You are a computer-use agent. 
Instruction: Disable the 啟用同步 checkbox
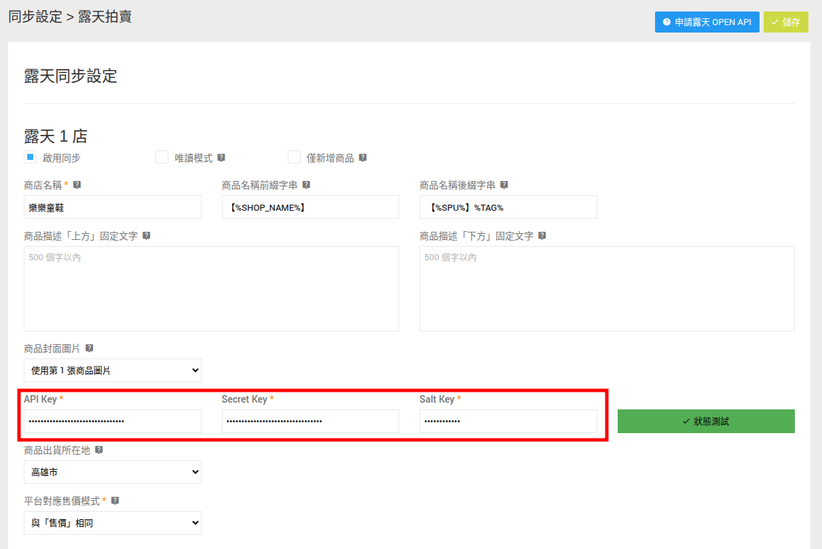[30, 157]
